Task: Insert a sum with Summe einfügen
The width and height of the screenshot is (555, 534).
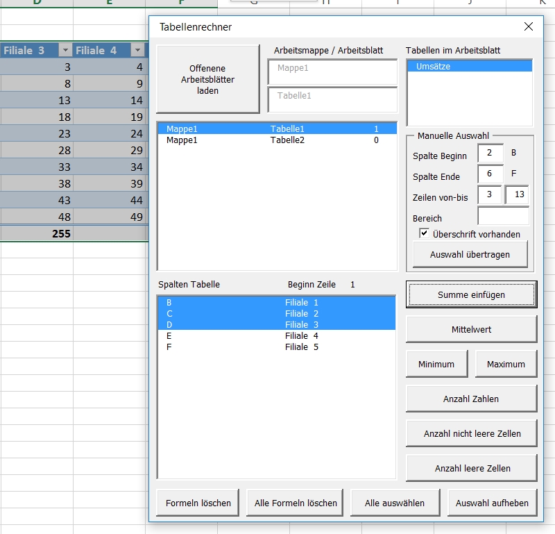Action: pyautogui.click(x=471, y=294)
